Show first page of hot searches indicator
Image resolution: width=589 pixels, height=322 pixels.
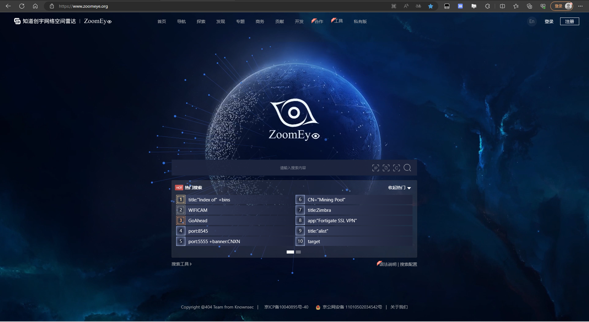tap(290, 252)
